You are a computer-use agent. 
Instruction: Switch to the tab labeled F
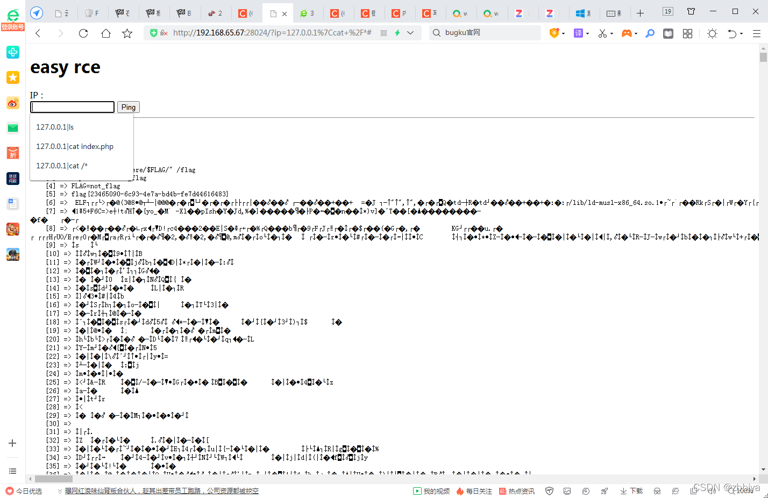(93, 13)
